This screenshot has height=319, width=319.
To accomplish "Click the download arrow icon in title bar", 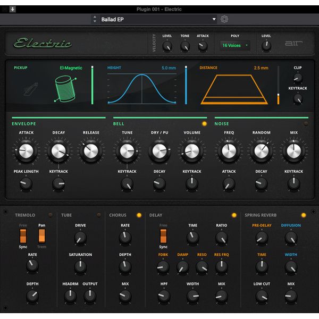I will coord(13,9).
